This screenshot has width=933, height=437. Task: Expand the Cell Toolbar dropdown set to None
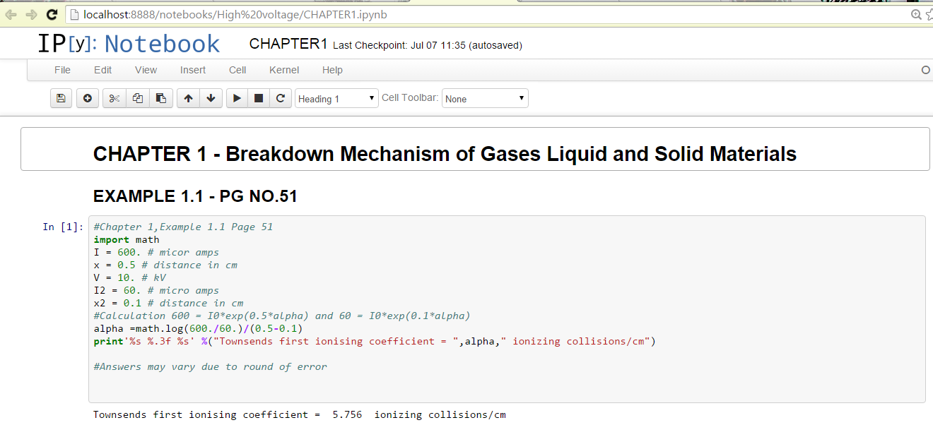click(x=485, y=99)
